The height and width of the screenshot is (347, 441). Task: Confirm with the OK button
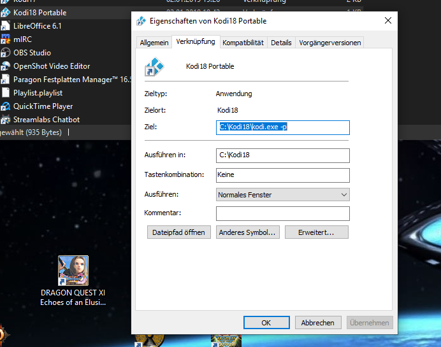tap(266, 323)
